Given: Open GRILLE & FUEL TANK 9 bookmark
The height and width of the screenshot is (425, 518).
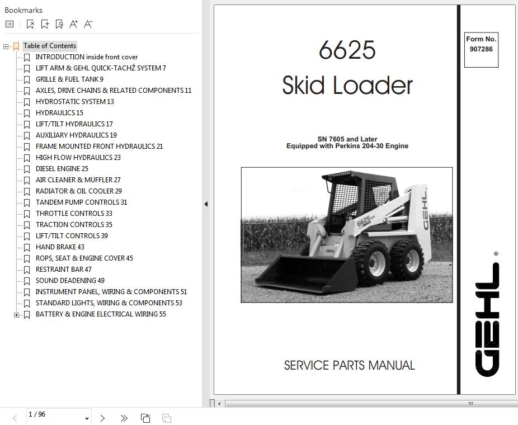Looking at the screenshot, I should 69,79.
